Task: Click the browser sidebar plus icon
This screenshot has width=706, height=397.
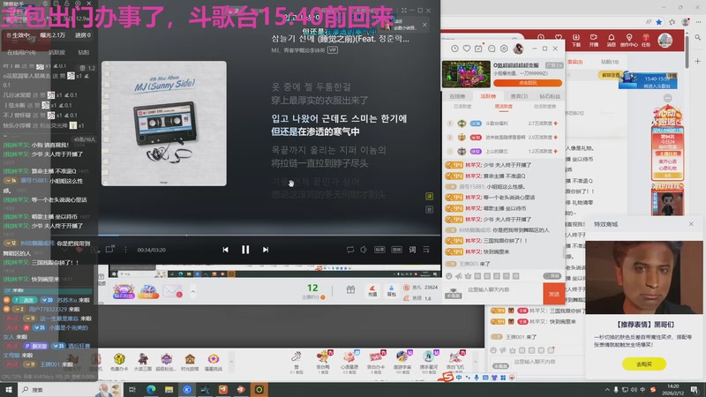Action: (x=697, y=61)
